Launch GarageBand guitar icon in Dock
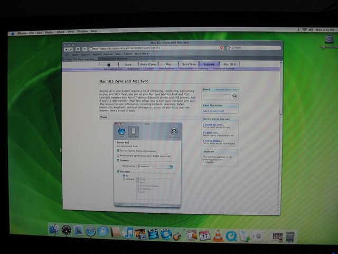338x254 pixels. (x=179, y=235)
